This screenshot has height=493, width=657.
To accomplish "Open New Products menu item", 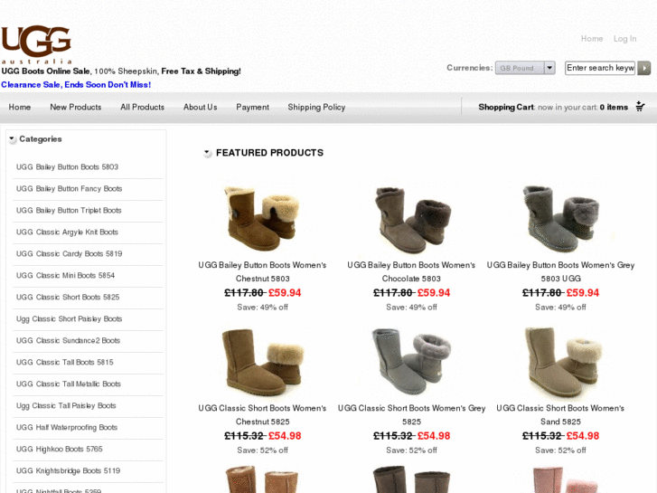I will click(76, 107).
